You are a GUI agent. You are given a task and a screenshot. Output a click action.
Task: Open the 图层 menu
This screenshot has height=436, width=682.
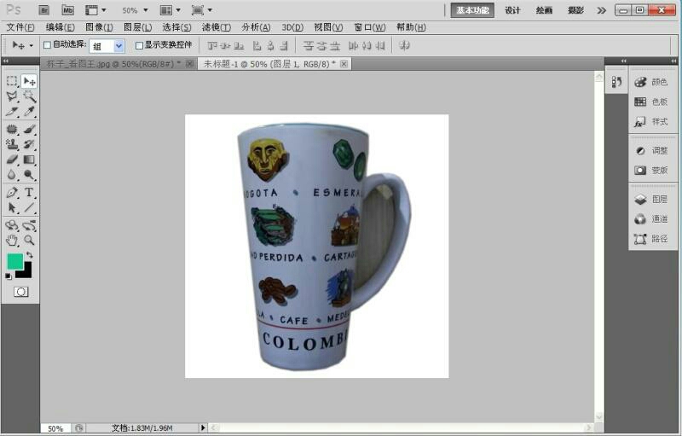138,27
